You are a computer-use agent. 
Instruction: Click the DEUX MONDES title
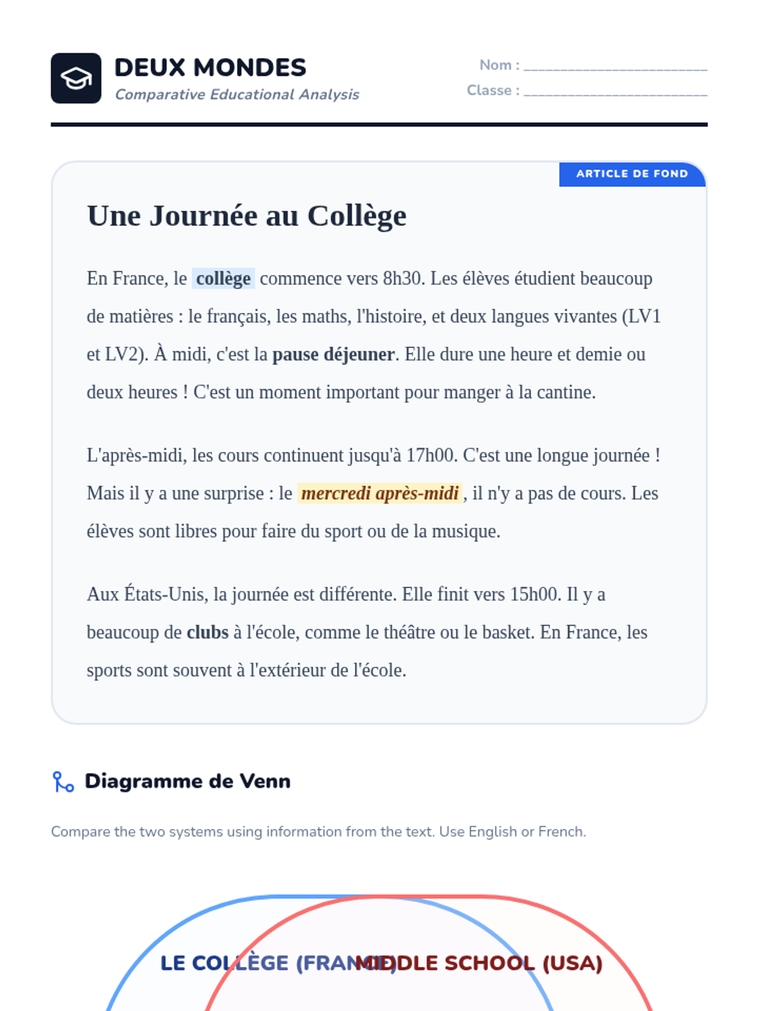click(210, 68)
